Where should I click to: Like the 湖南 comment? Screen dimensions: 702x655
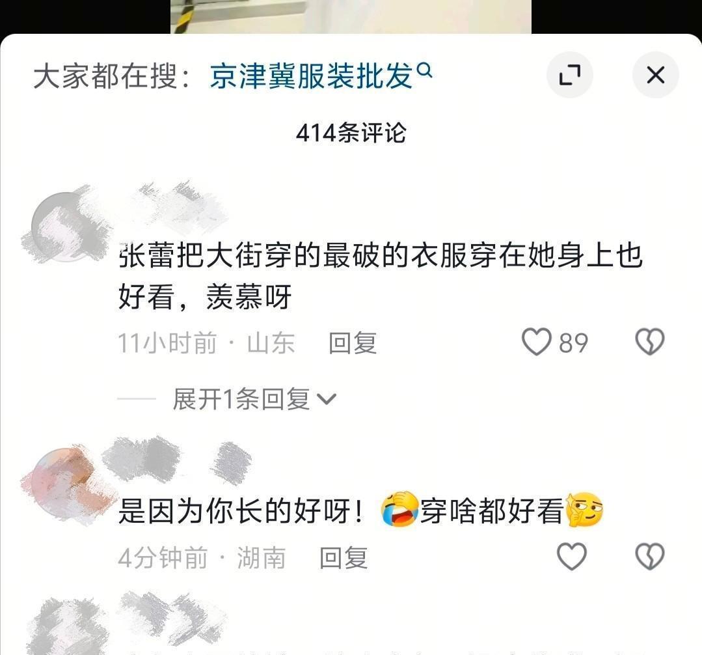point(572,557)
